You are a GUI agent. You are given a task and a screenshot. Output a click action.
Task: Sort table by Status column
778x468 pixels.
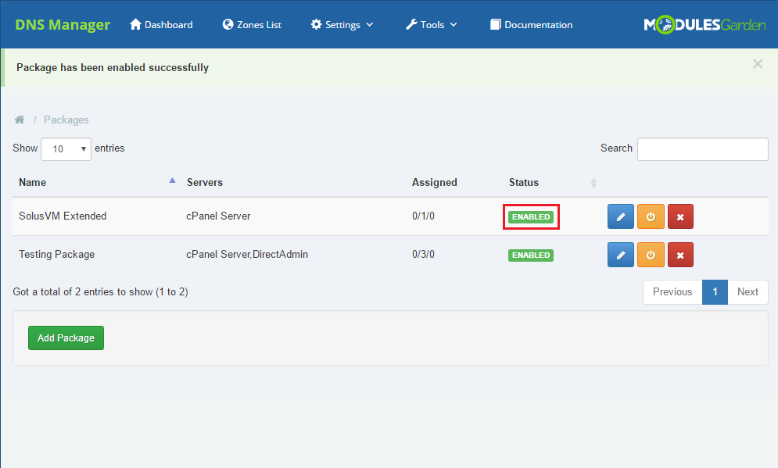point(552,183)
